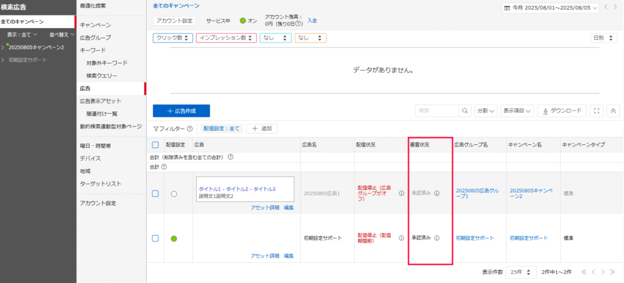Open the date range picker 今月

551,7
